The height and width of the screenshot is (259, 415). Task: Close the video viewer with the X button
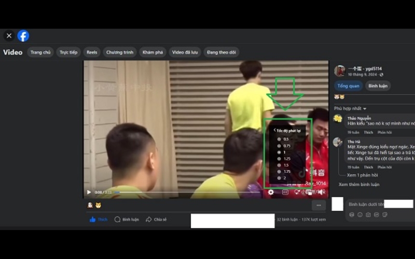click(x=9, y=36)
